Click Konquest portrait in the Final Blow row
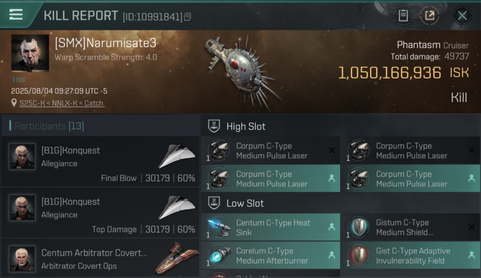481x278 pixels. [x=22, y=156]
